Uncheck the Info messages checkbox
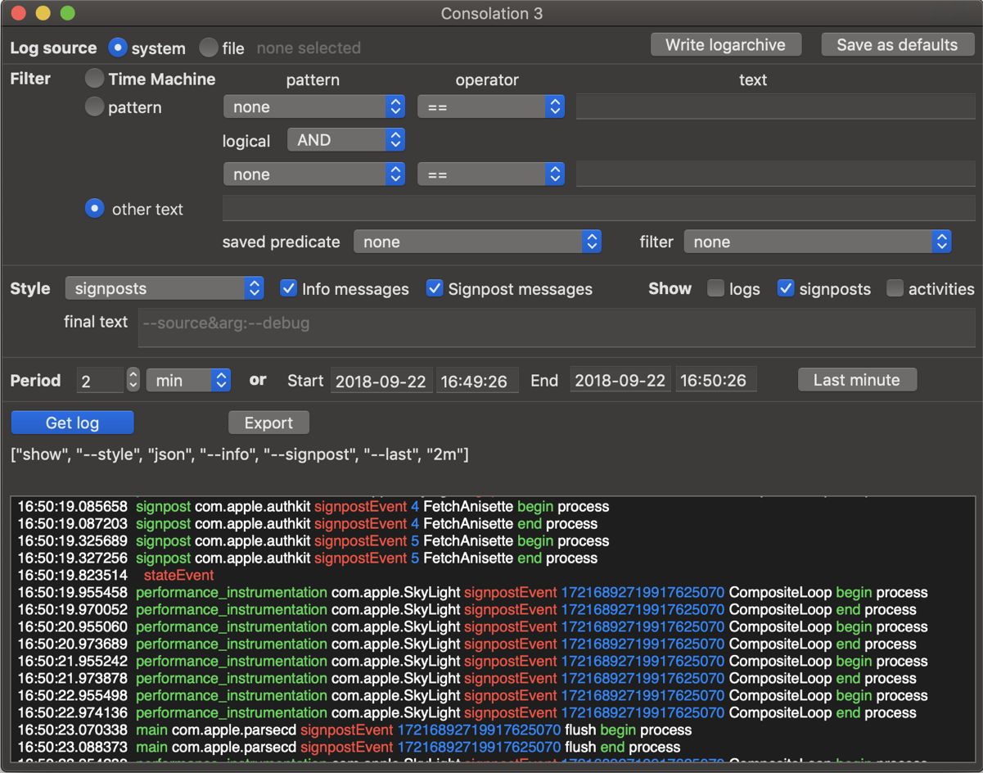The width and height of the screenshot is (983, 773). [288, 288]
